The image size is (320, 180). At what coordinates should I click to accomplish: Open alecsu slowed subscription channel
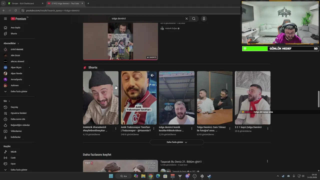(x=17, y=61)
